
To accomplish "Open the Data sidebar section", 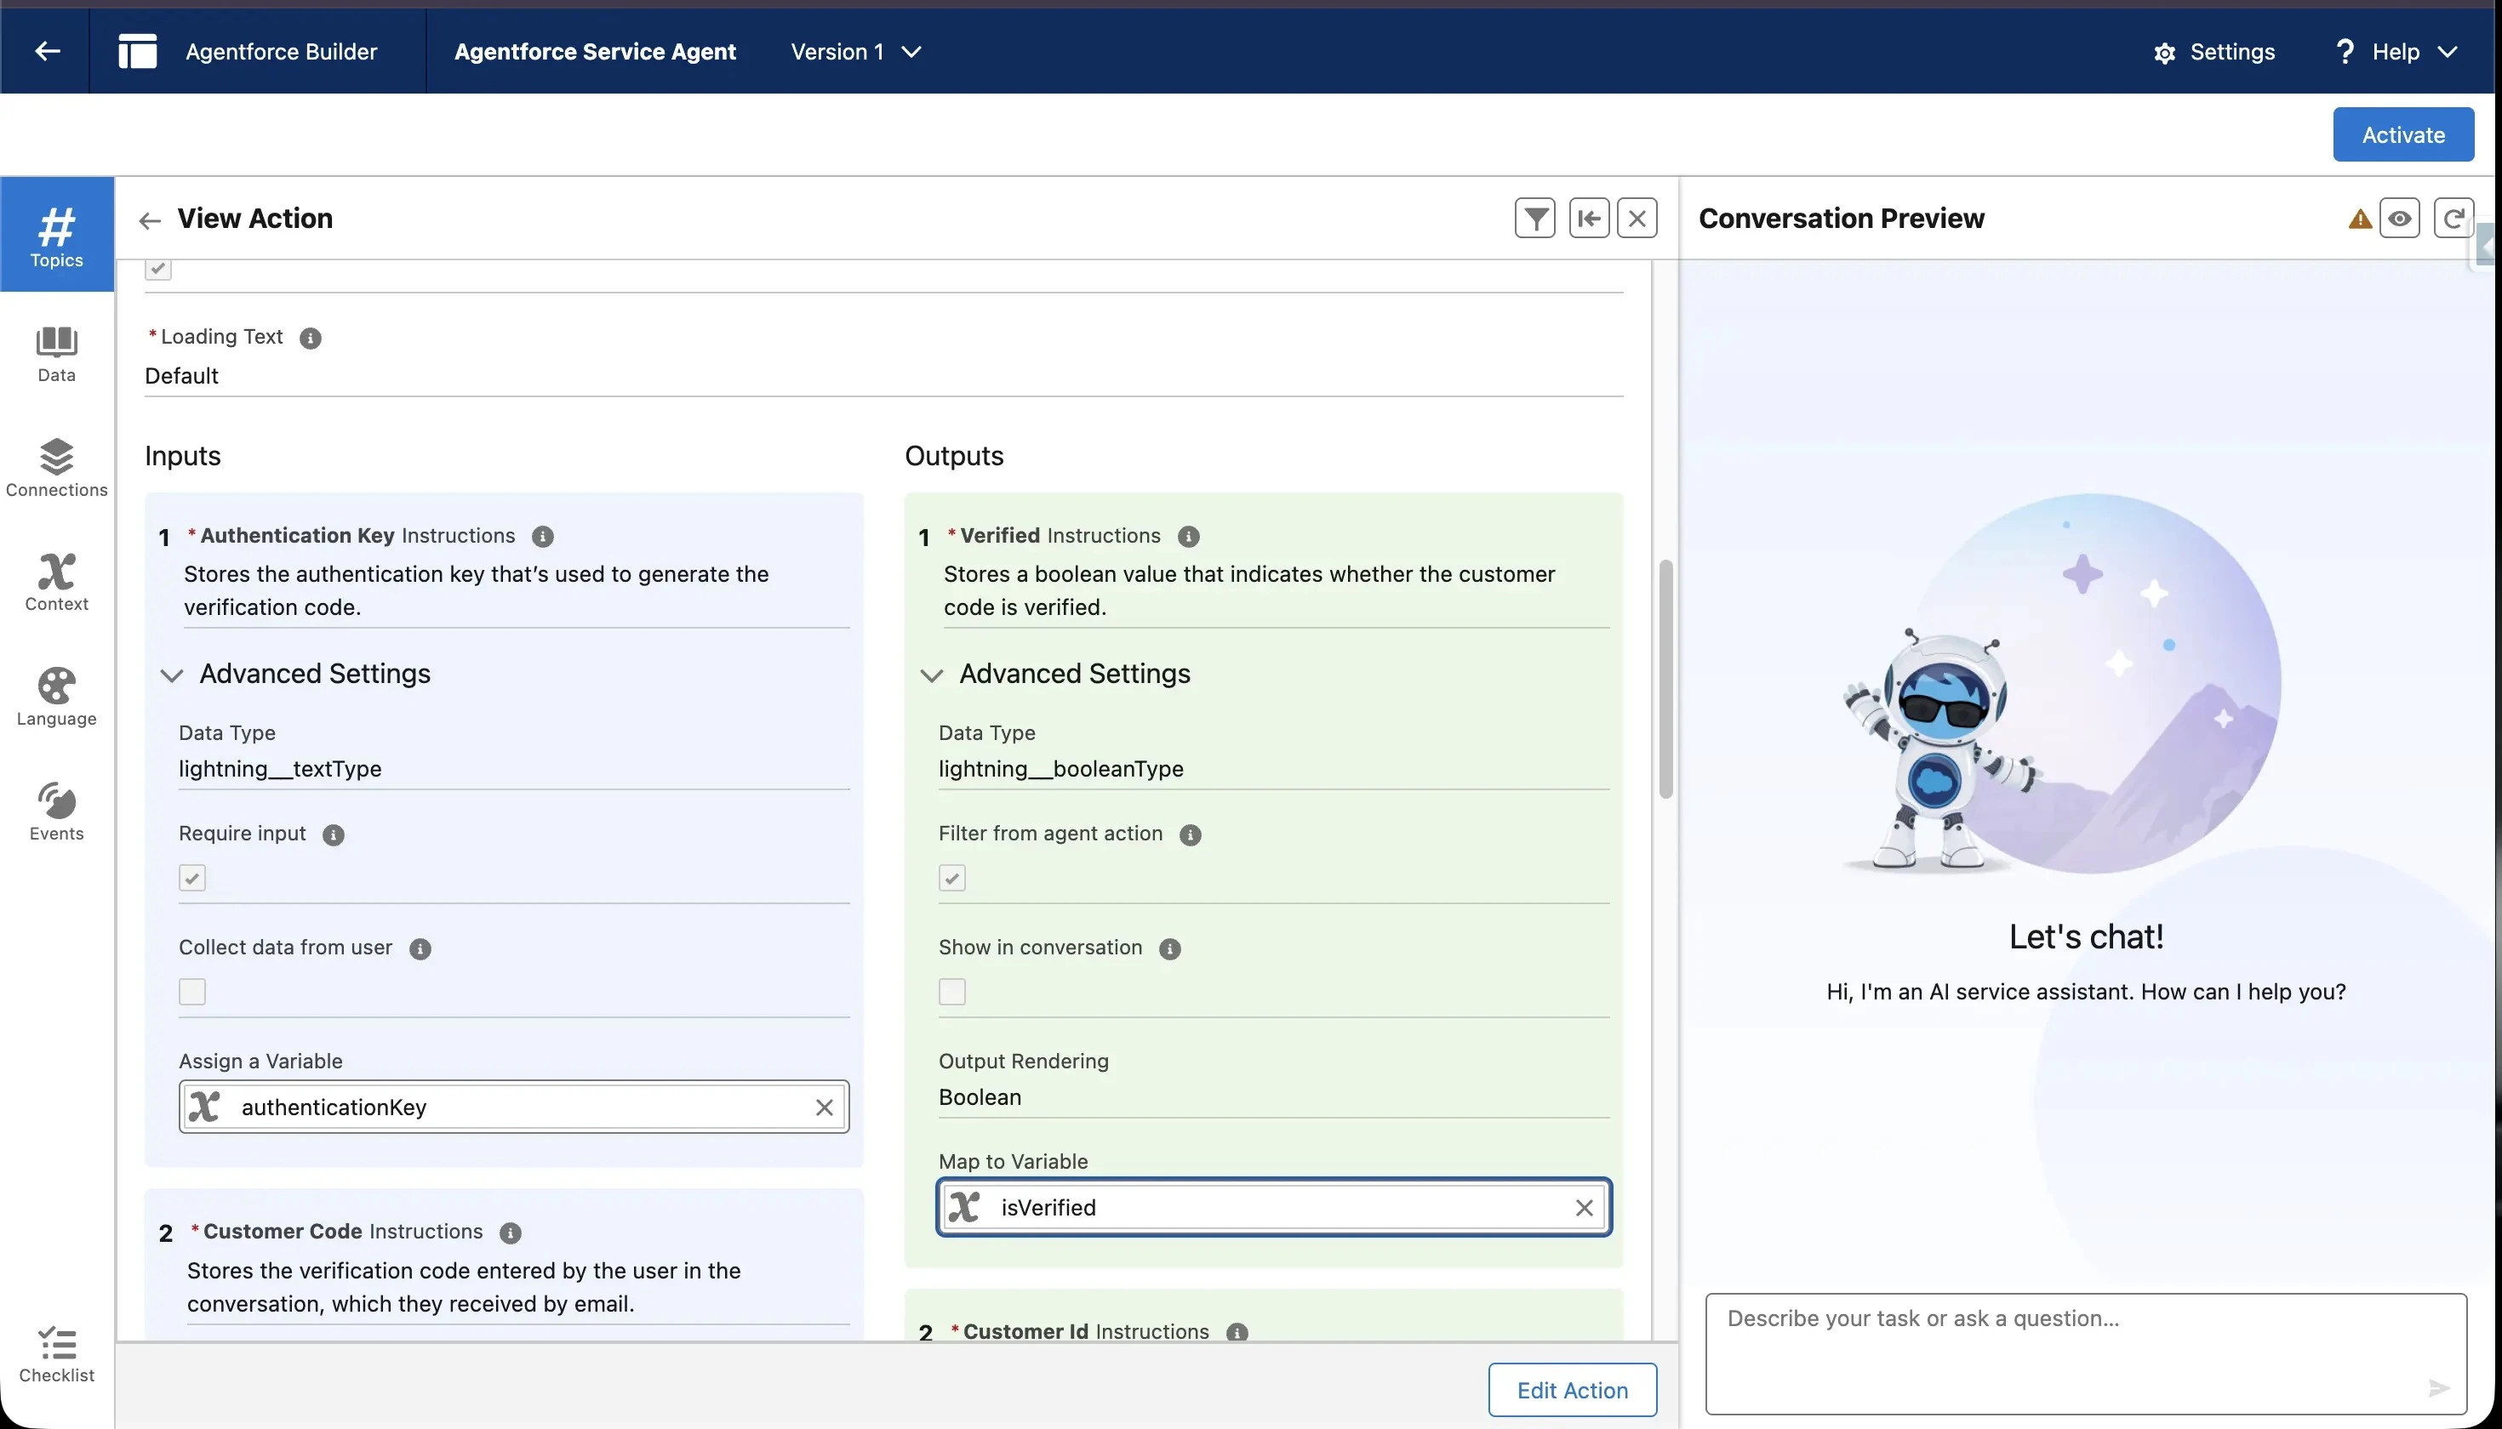I will [x=56, y=353].
